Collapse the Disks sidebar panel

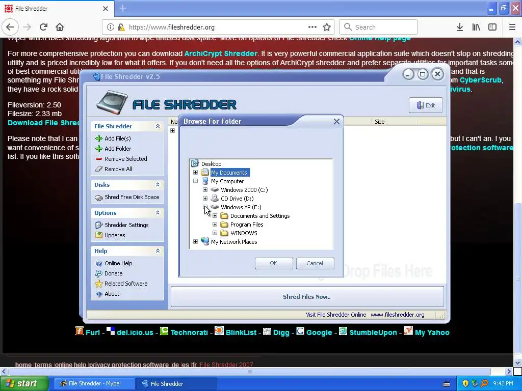click(158, 184)
